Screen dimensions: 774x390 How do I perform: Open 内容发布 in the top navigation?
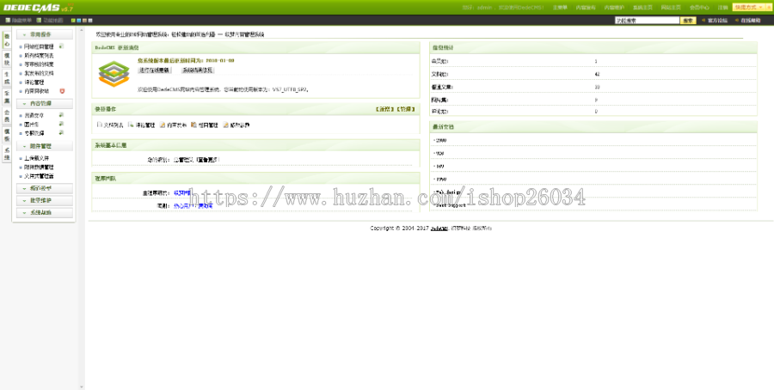(x=586, y=8)
